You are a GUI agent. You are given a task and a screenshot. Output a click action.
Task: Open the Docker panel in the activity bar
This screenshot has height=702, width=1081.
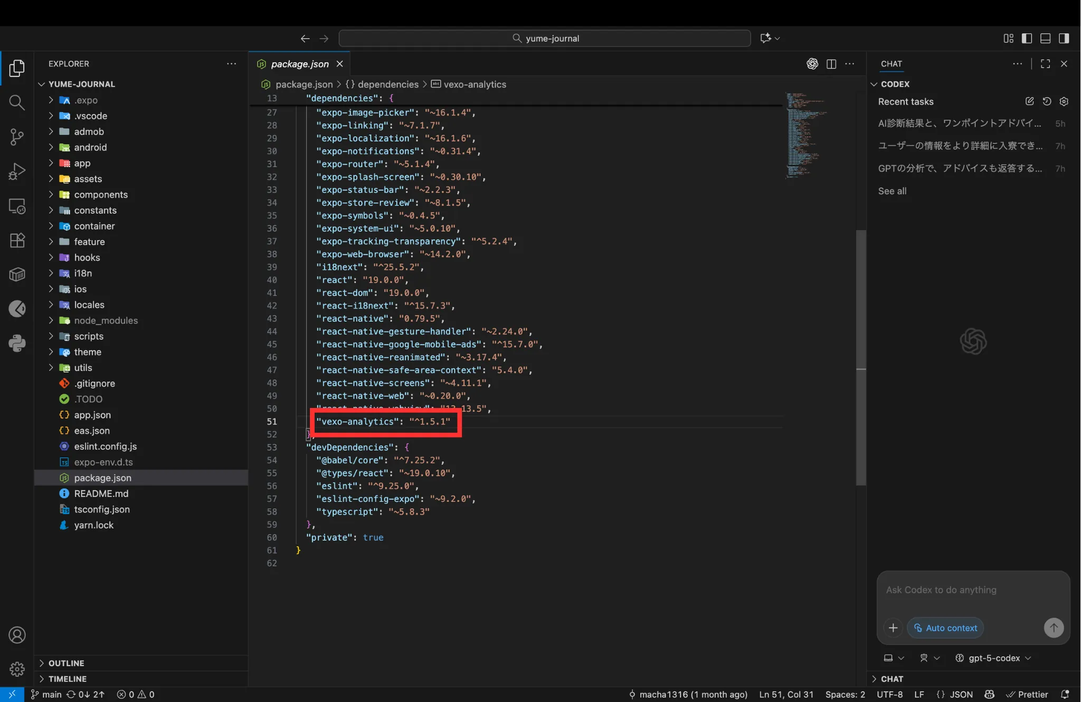17,274
